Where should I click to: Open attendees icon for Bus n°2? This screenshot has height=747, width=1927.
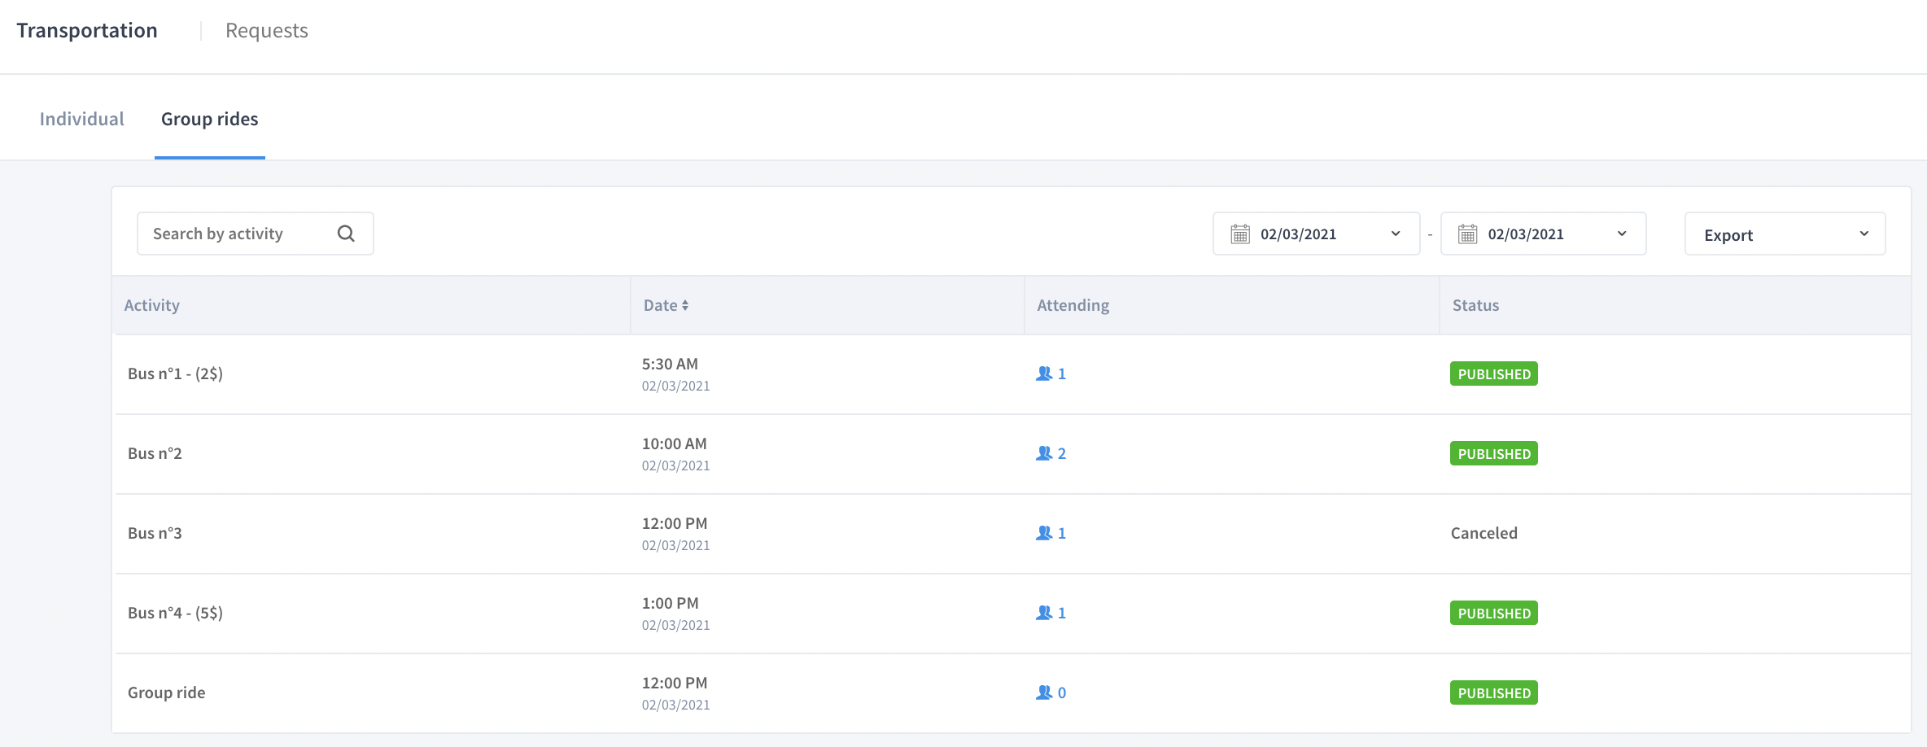pos(1044,453)
